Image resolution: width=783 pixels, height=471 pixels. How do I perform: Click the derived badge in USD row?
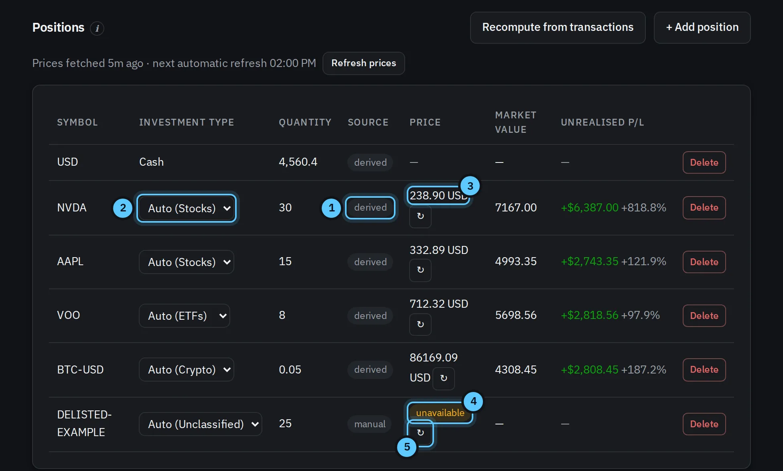370,162
